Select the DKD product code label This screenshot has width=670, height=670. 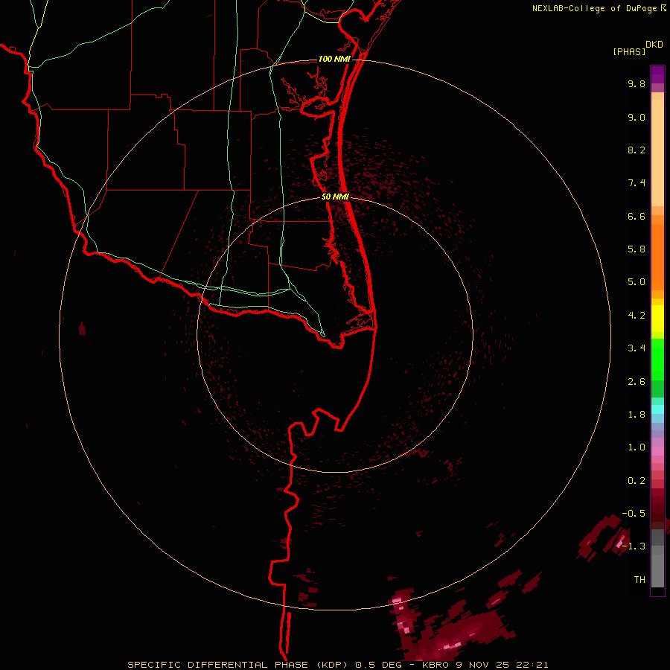click(x=654, y=45)
